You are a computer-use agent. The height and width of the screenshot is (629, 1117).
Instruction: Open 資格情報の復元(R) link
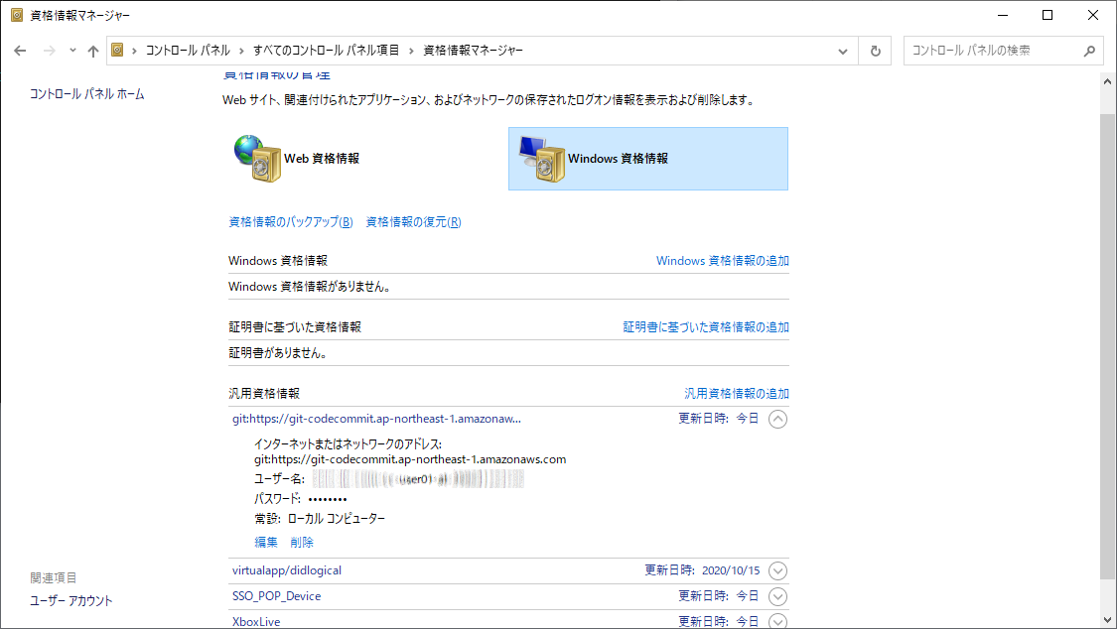point(413,222)
